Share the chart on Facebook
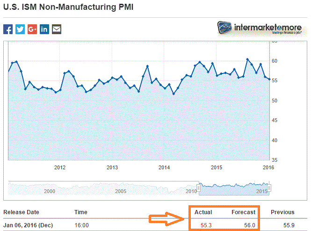The height and width of the screenshot is (231, 311). tap(8, 29)
